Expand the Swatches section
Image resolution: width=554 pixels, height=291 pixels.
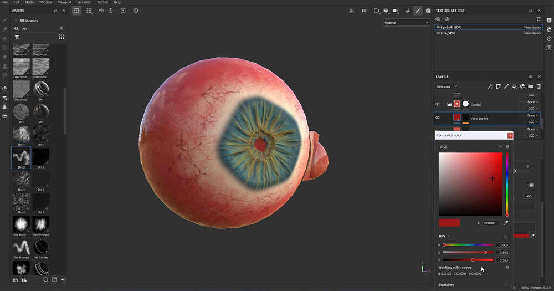coord(506,285)
